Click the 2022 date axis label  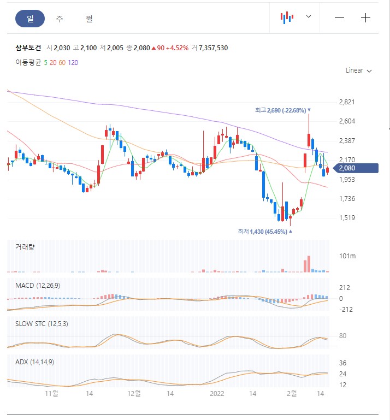(x=217, y=393)
